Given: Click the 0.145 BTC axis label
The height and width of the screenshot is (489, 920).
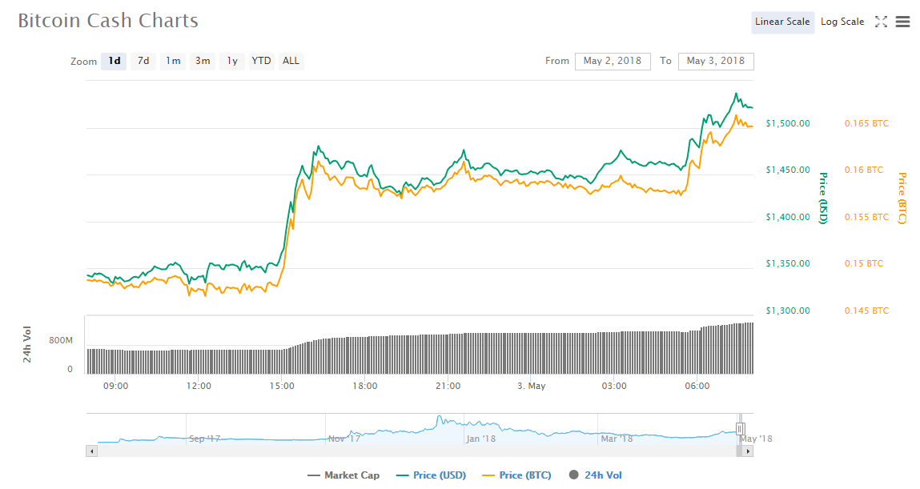Looking at the screenshot, I should click(x=866, y=311).
